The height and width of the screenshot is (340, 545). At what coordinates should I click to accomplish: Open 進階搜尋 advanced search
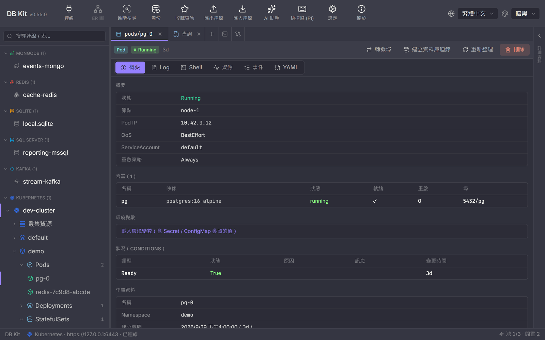(x=127, y=13)
